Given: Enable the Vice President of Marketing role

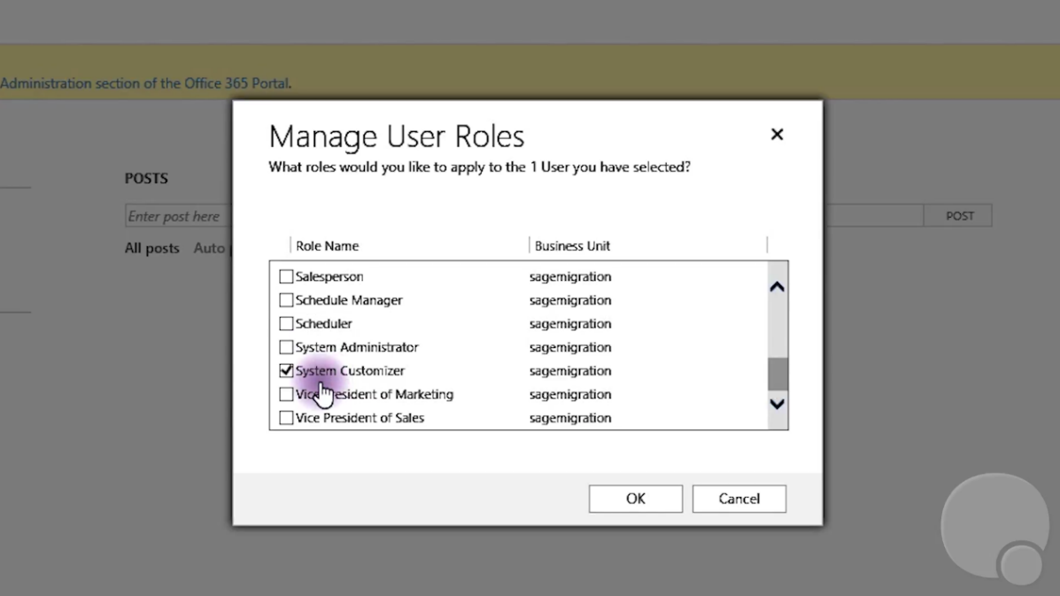Looking at the screenshot, I should [x=286, y=394].
